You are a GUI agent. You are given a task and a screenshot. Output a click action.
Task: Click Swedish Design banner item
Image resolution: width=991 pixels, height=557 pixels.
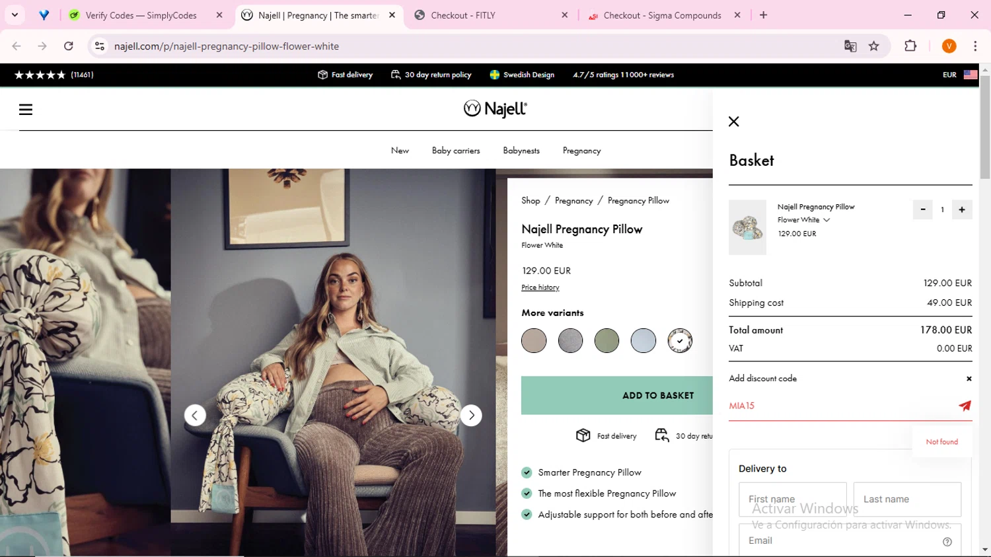(x=522, y=75)
